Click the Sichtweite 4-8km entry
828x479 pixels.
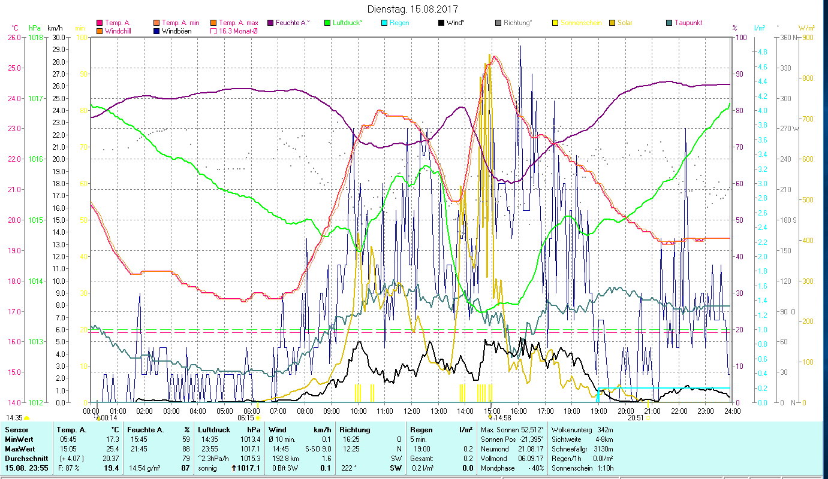pyautogui.click(x=582, y=439)
